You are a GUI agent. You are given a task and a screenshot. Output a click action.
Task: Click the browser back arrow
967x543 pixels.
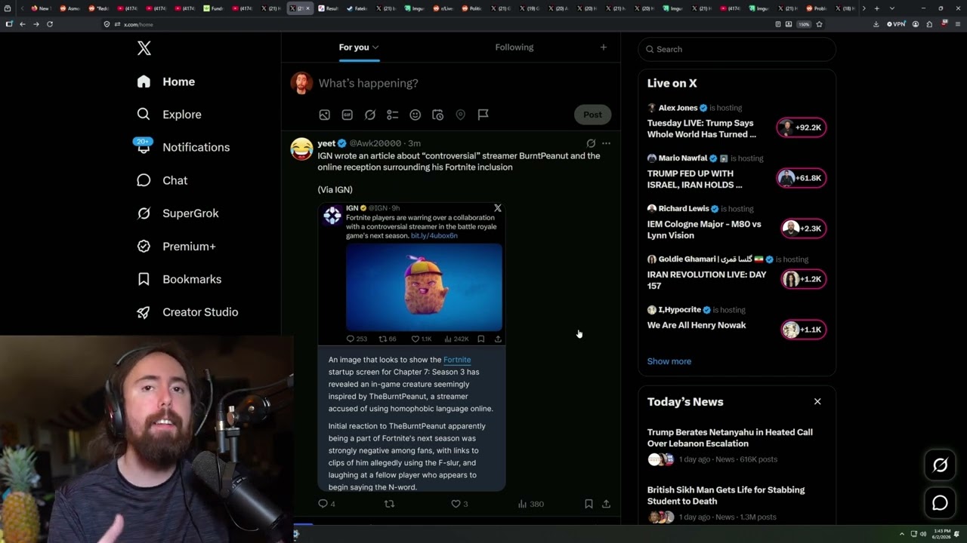22,24
